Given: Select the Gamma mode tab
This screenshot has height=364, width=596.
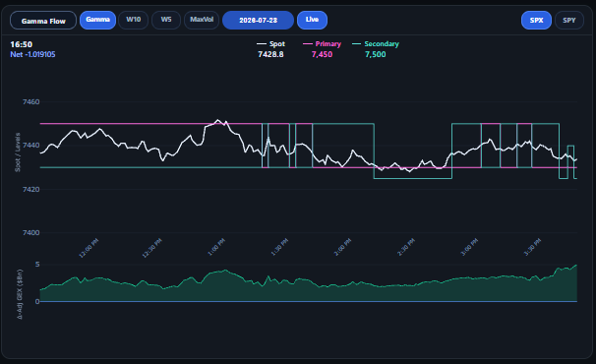Looking at the screenshot, I should point(97,20).
